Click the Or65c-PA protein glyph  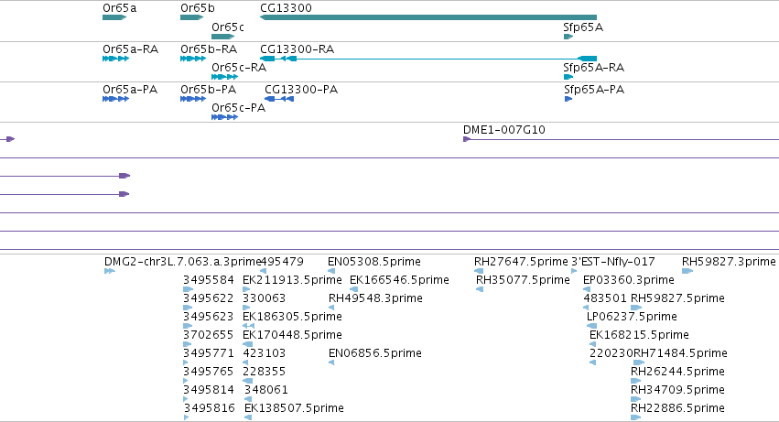click(224, 117)
